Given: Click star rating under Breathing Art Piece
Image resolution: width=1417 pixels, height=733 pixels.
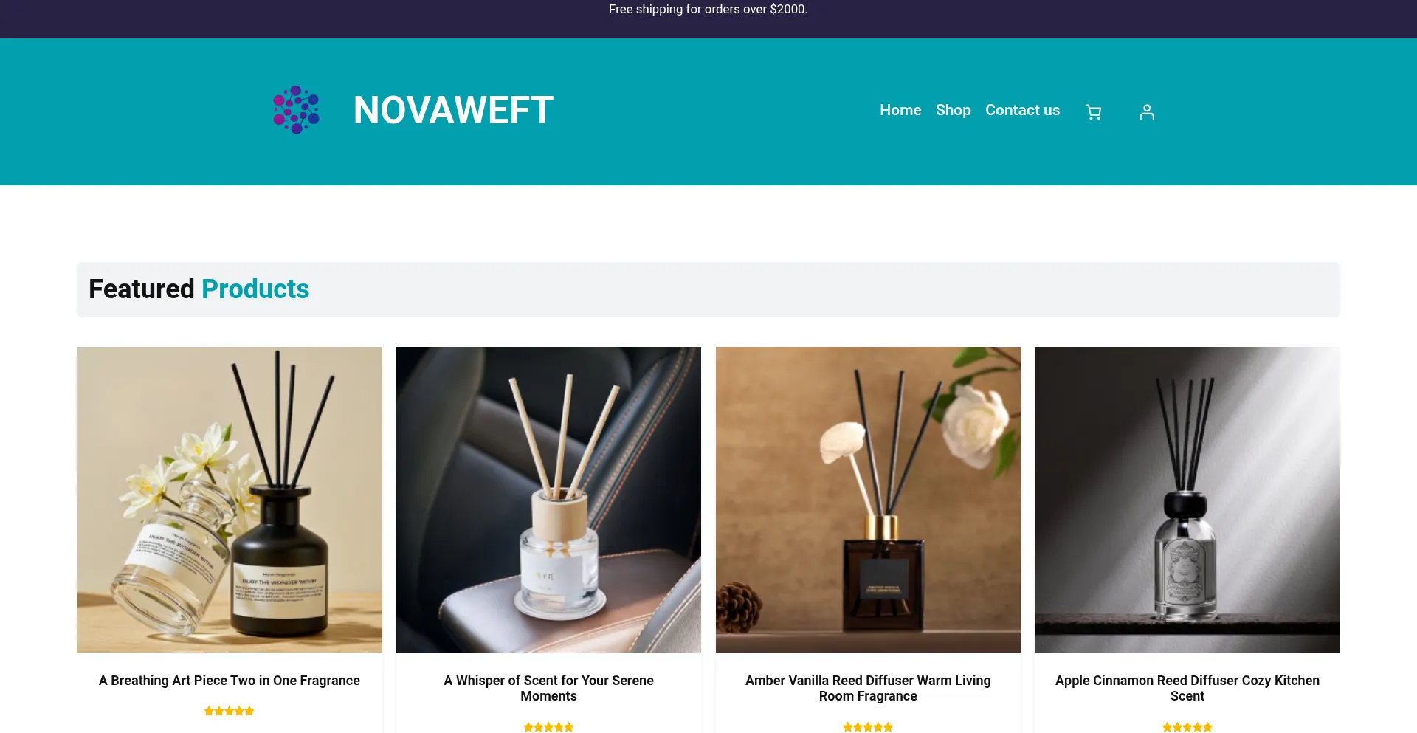Looking at the screenshot, I should (x=230, y=711).
